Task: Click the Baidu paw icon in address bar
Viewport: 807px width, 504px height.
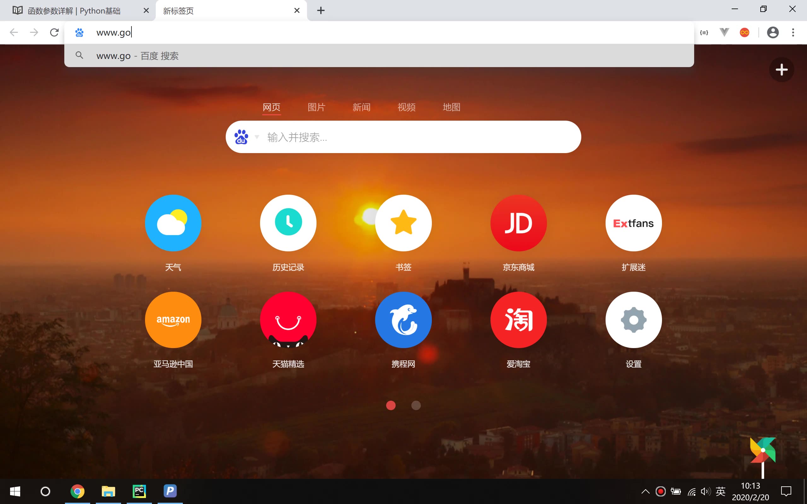Action: (79, 32)
